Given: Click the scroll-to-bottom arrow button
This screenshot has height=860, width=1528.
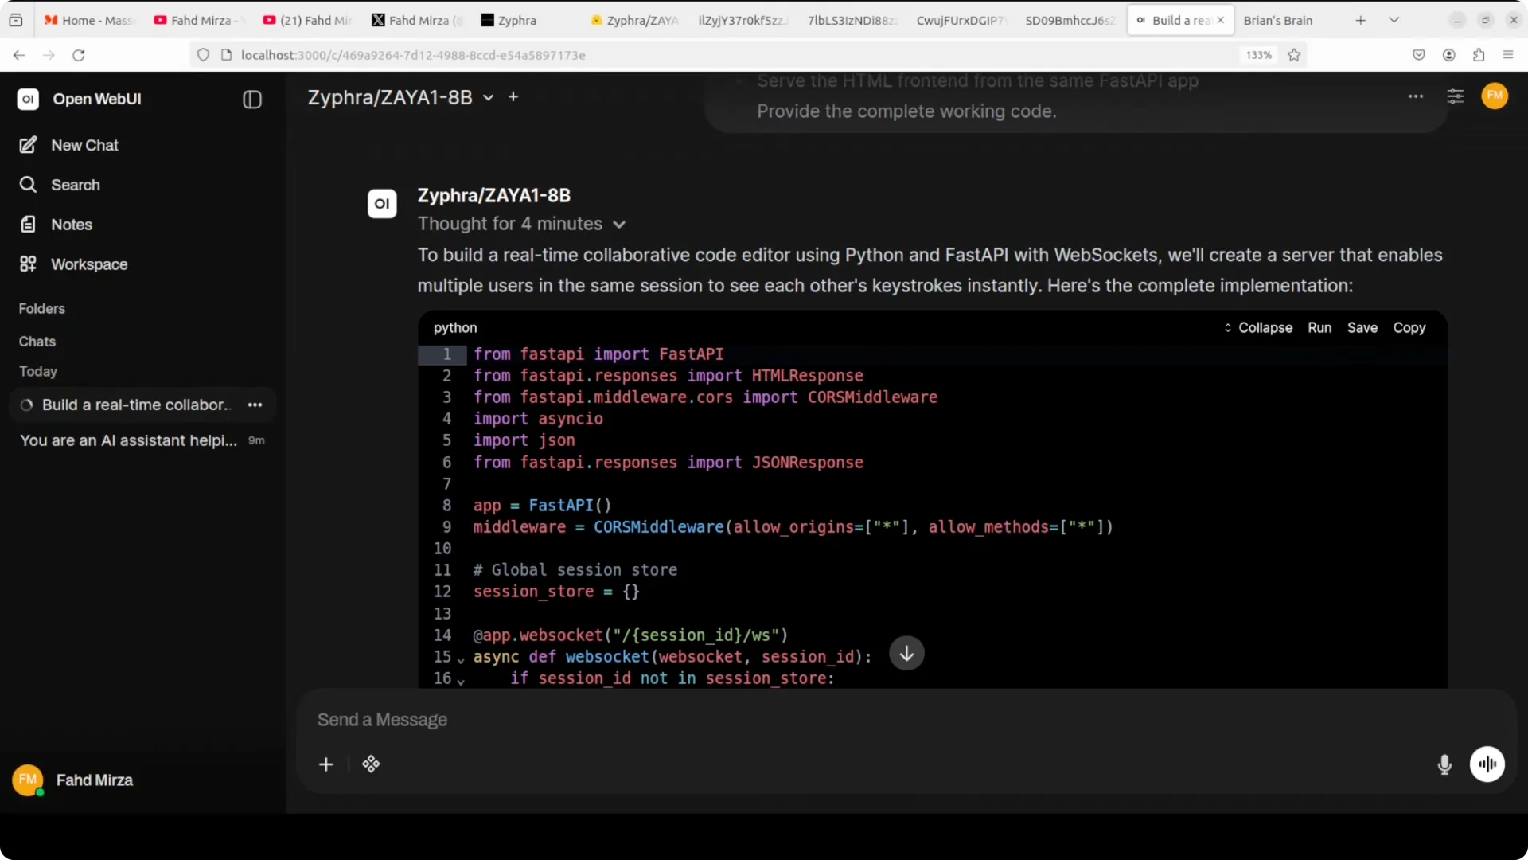Looking at the screenshot, I should pyautogui.click(x=906, y=654).
